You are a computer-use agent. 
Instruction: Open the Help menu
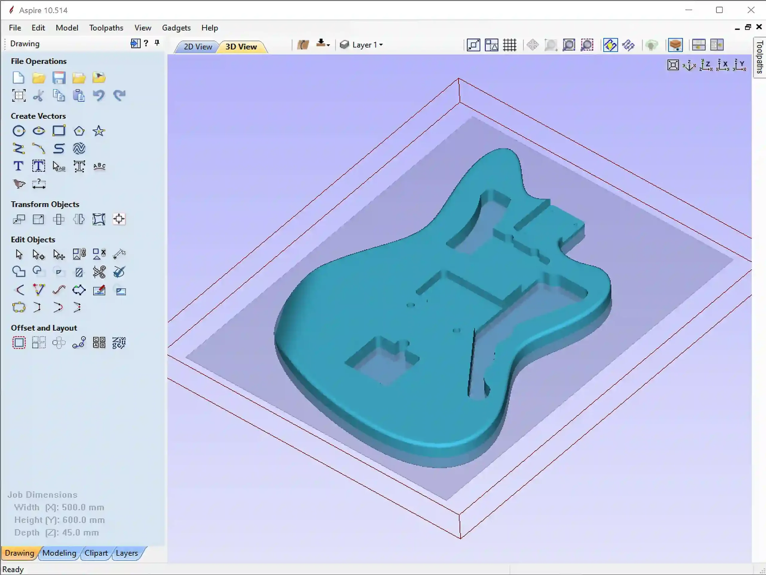209,28
